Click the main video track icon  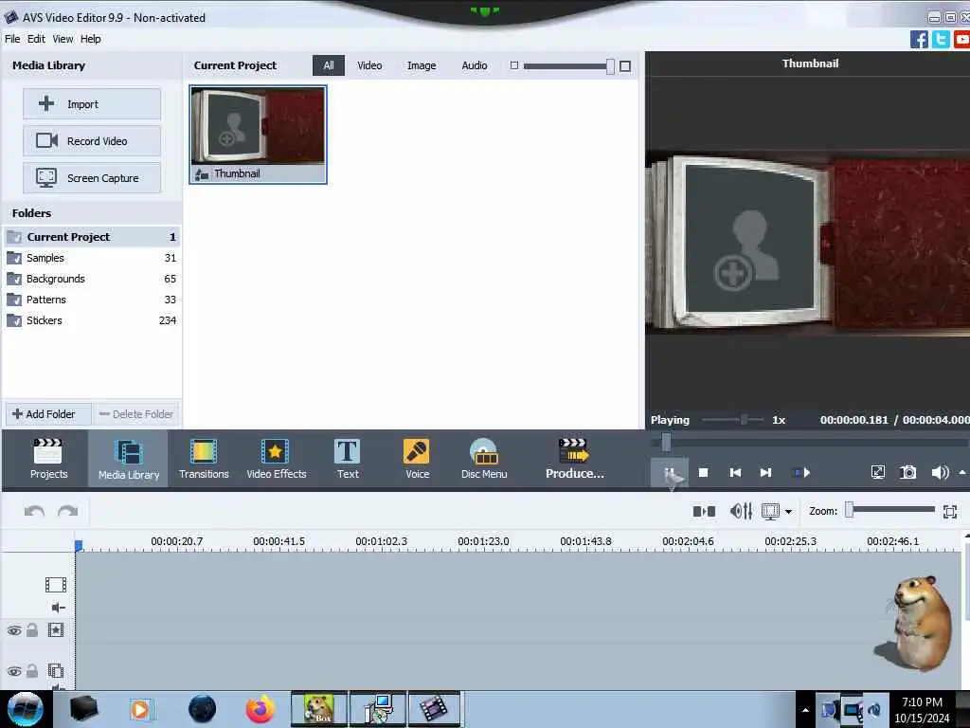click(x=55, y=584)
